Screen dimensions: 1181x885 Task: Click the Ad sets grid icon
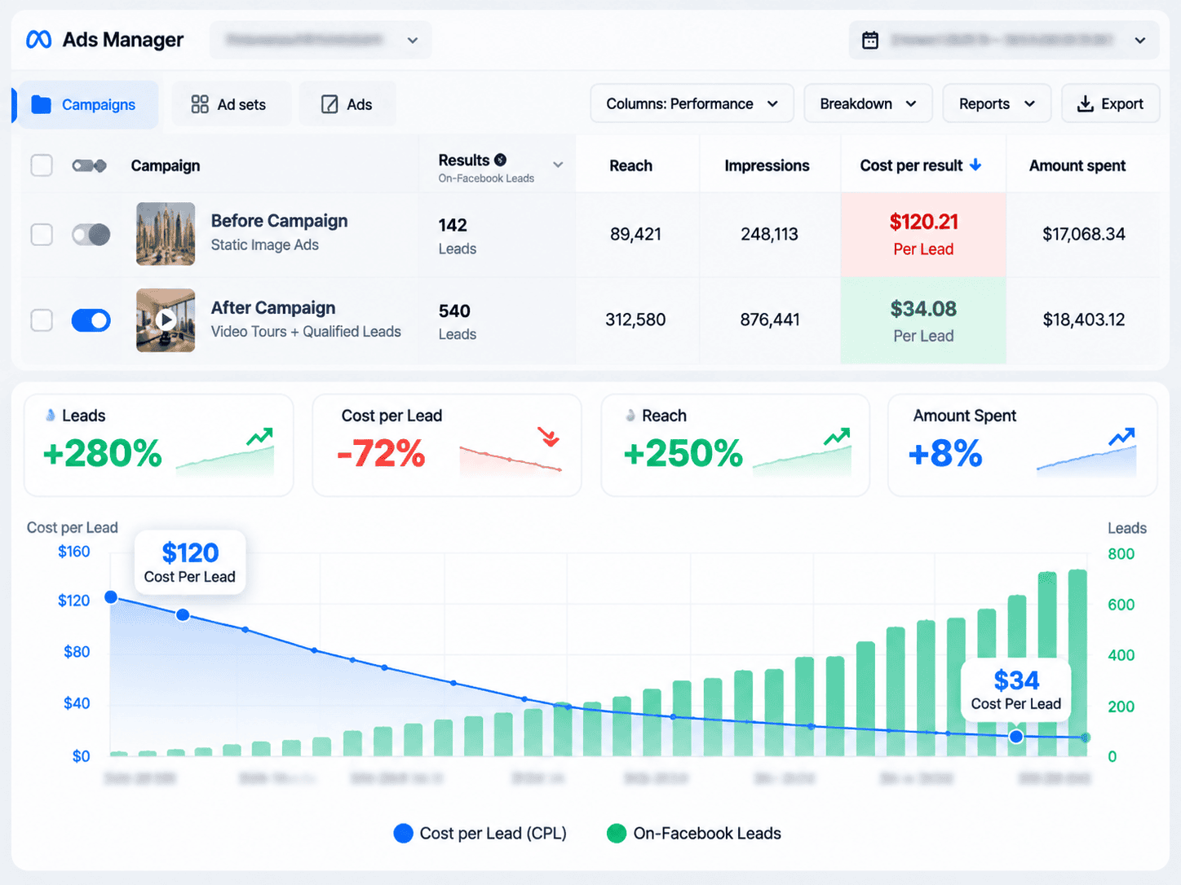tap(200, 104)
